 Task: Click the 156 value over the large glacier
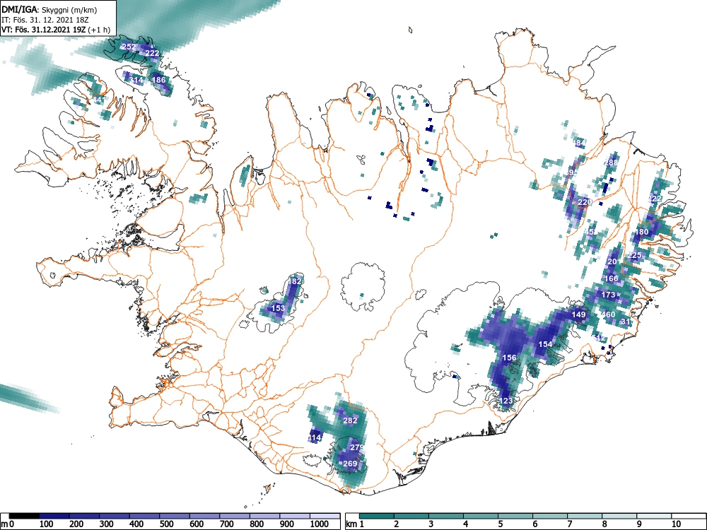click(509, 358)
